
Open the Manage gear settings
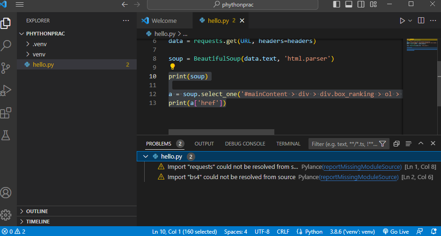(x=6, y=215)
